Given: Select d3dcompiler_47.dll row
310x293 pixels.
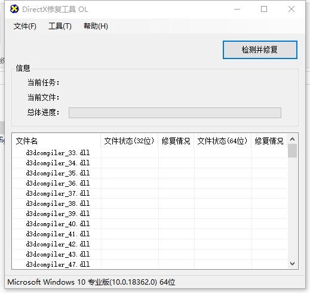Looking at the screenshot, I should pos(150,264).
